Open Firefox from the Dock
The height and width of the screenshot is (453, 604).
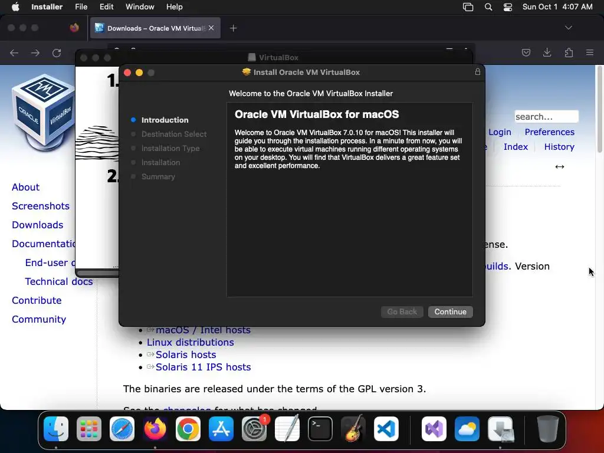(155, 429)
